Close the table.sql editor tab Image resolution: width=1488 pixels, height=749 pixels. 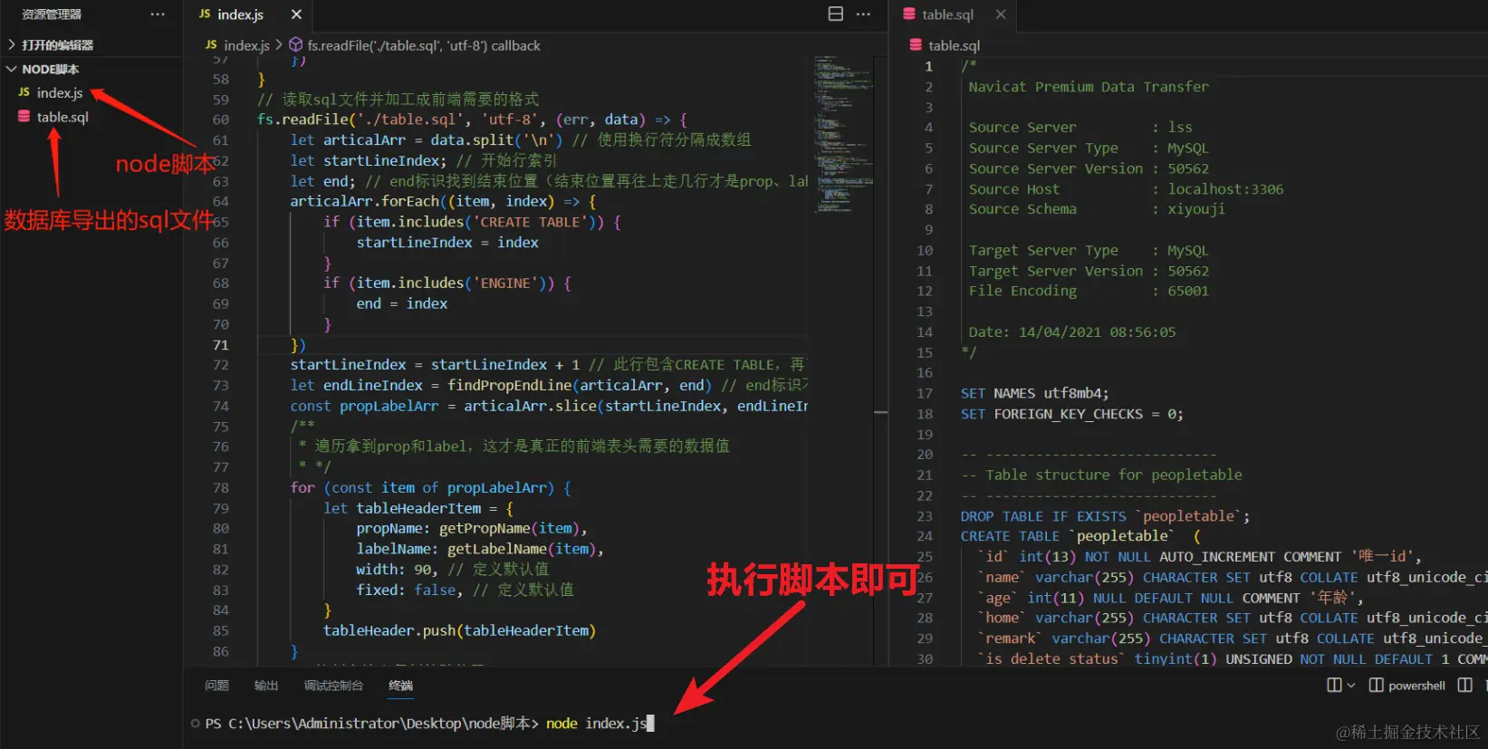(x=1001, y=14)
